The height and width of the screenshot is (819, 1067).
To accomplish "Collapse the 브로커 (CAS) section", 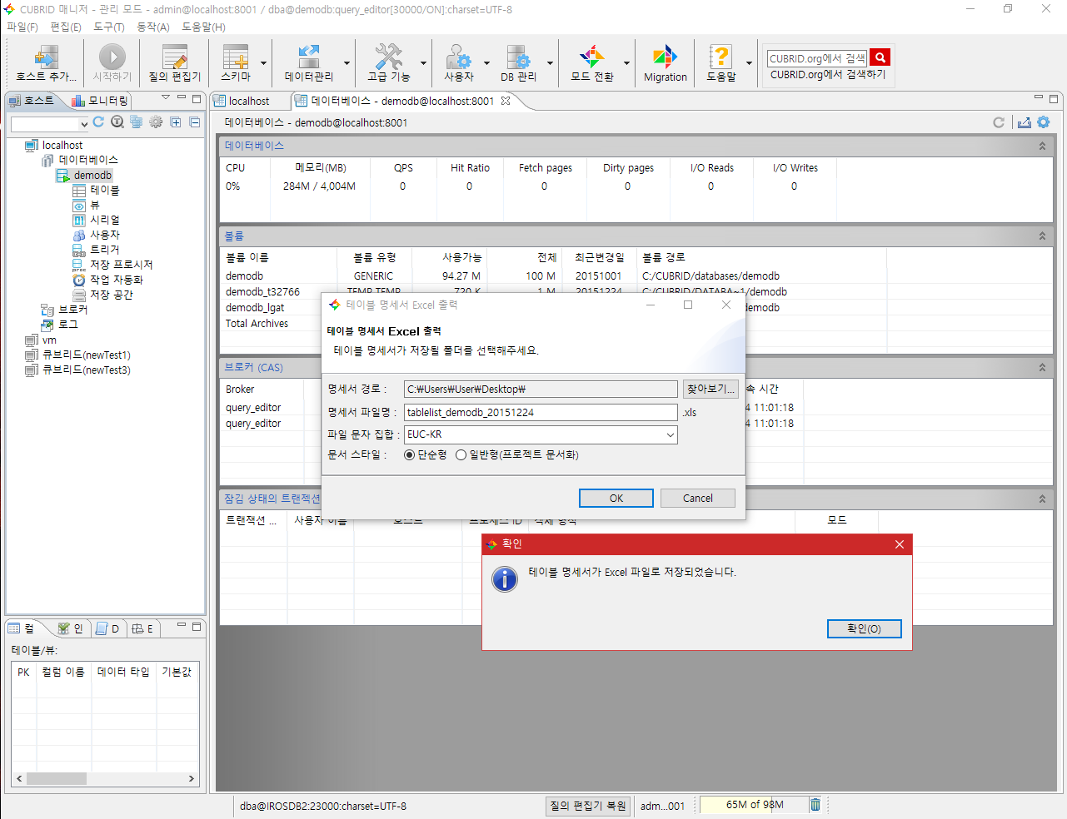I will pyautogui.click(x=1042, y=367).
